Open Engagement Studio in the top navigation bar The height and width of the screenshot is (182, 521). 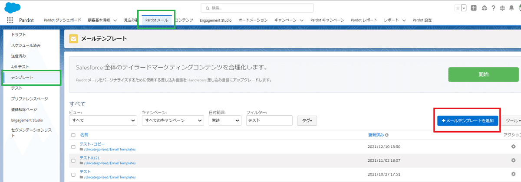coord(216,20)
